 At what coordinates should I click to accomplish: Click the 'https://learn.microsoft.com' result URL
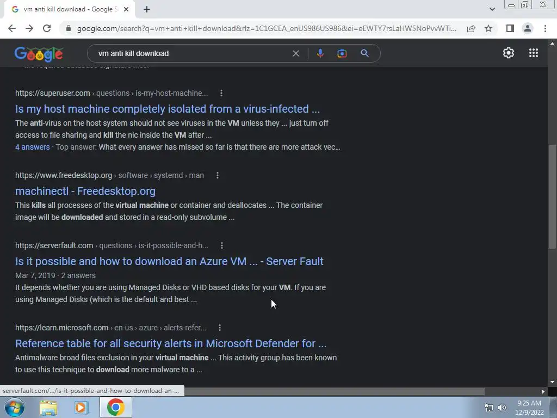coord(62,328)
